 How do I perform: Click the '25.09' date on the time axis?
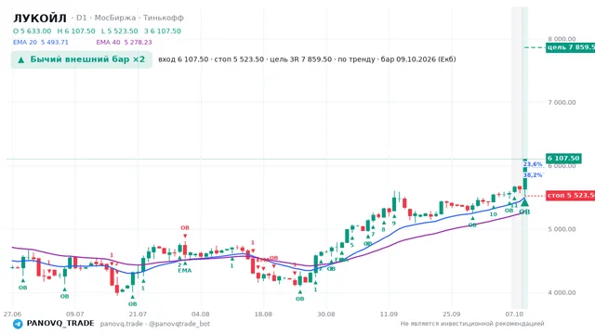(451, 315)
